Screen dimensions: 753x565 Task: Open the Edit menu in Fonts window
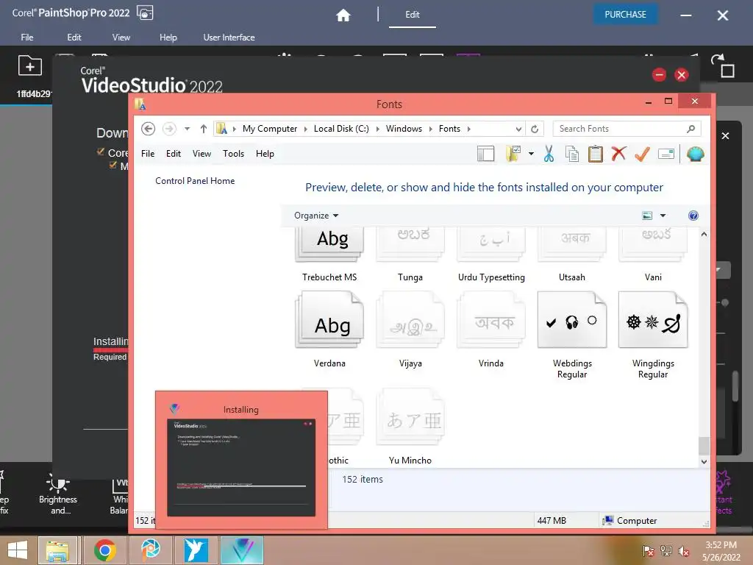pyautogui.click(x=174, y=154)
